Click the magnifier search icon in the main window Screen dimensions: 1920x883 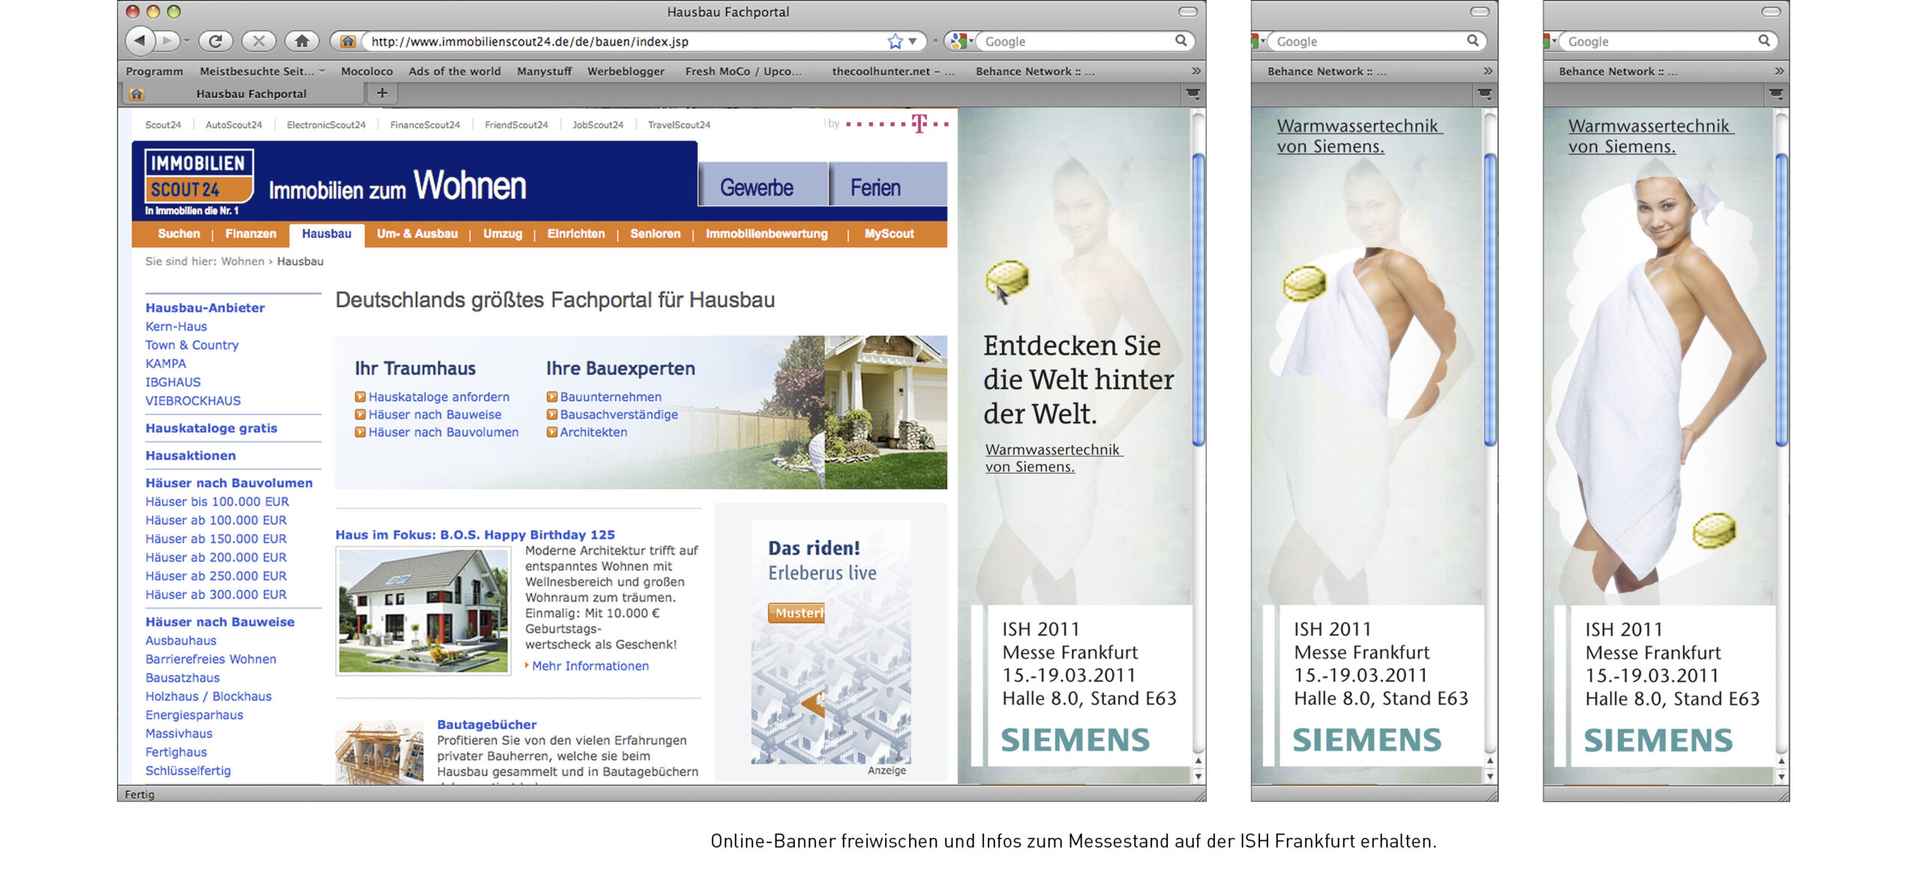[x=1180, y=40]
